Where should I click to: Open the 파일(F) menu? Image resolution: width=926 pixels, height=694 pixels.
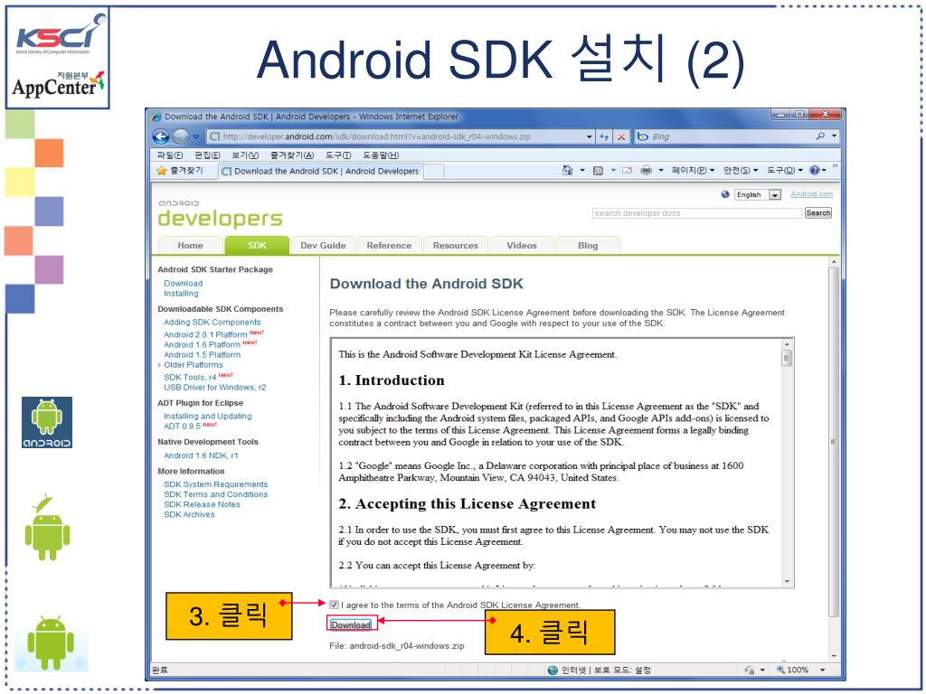[x=170, y=155]
